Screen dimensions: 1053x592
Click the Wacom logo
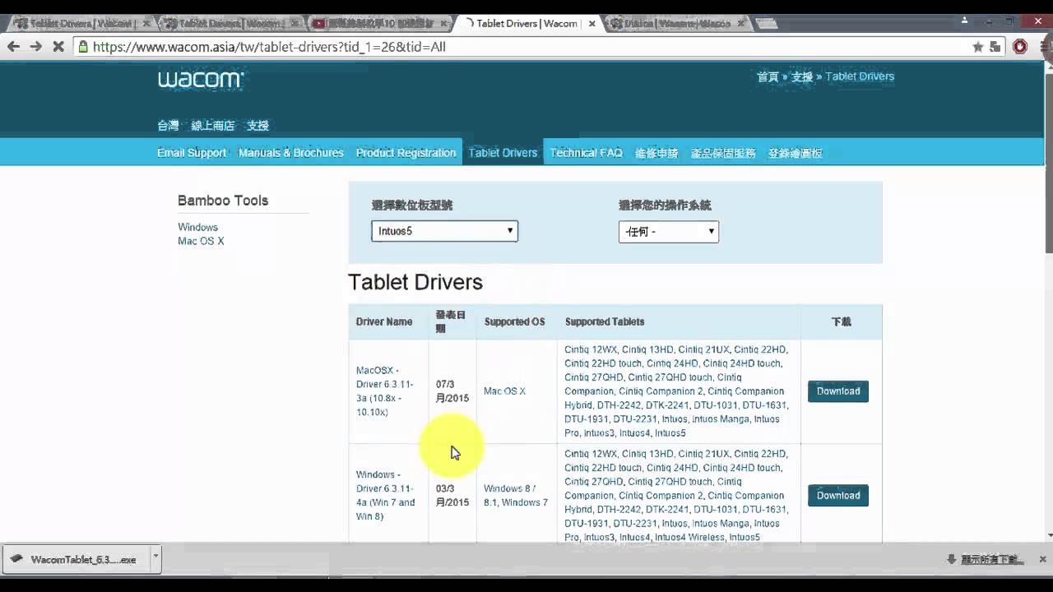coord(201,80)
